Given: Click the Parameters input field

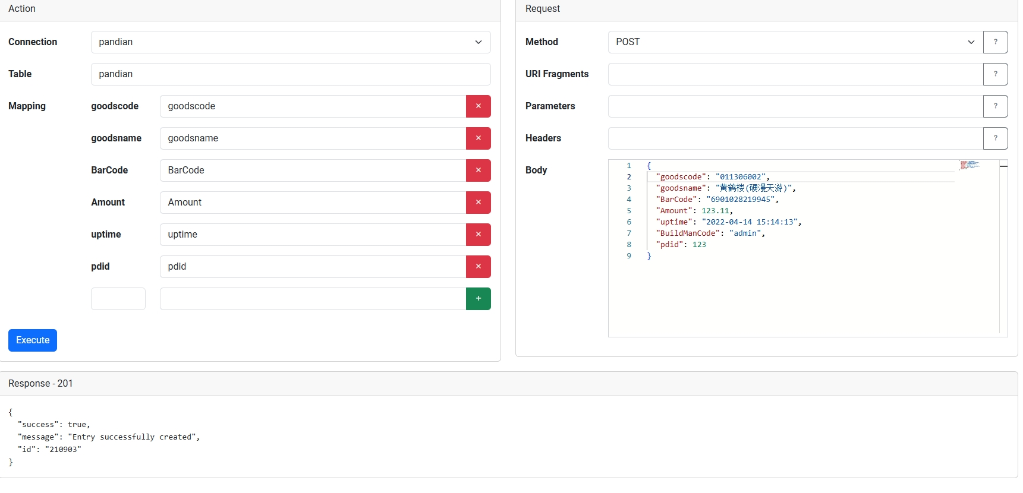Looking at the screenshot, I should (795, 106).
